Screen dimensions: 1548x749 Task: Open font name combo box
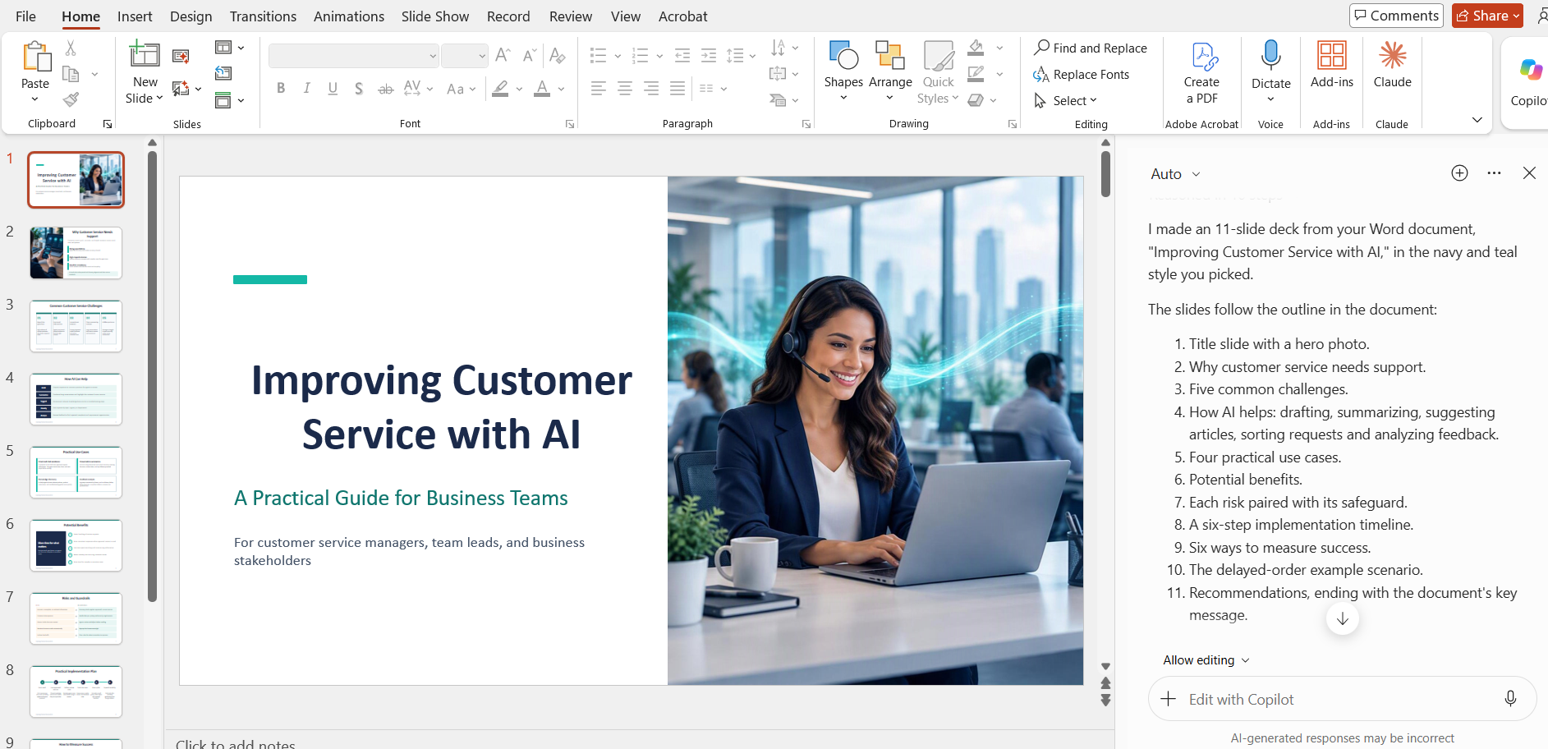click(x=354, y=56)
